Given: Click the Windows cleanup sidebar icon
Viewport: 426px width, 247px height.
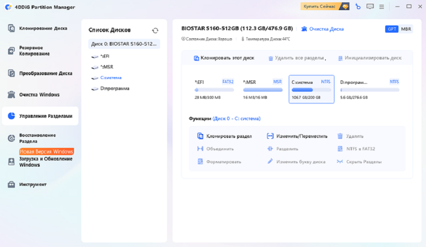Looking at the screenshot, I should pyautogui.click(x=12, y=95).
